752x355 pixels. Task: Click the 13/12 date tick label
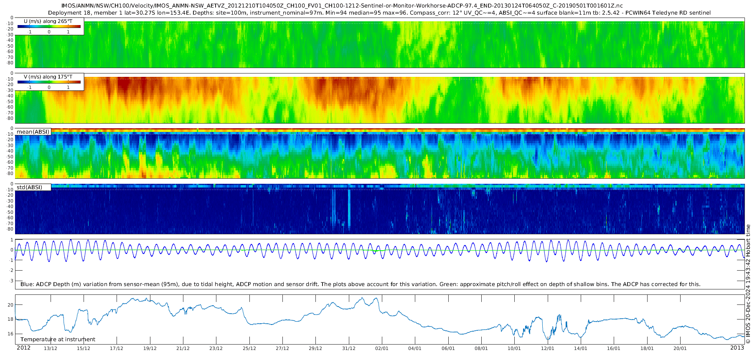coord(51,348)
